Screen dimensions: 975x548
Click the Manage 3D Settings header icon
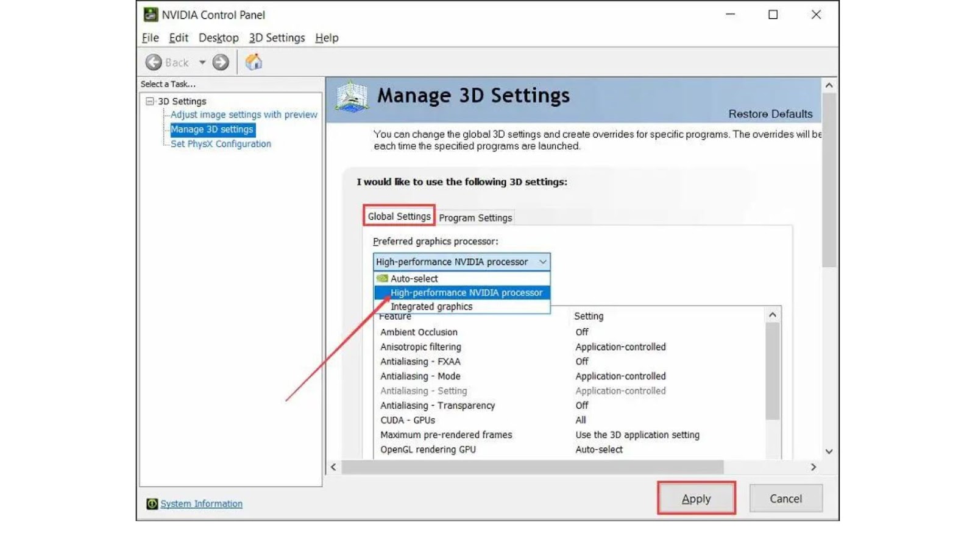[x=352, y=97]
